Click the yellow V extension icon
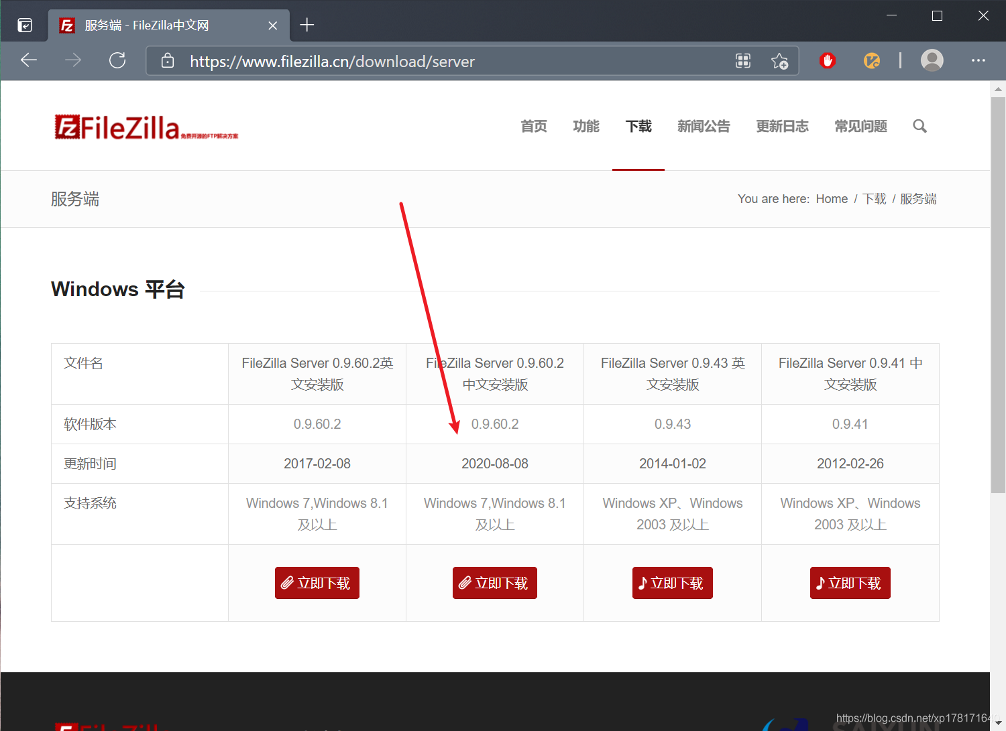The height and width of the screenshot is (731, 1006). point(871,60)
